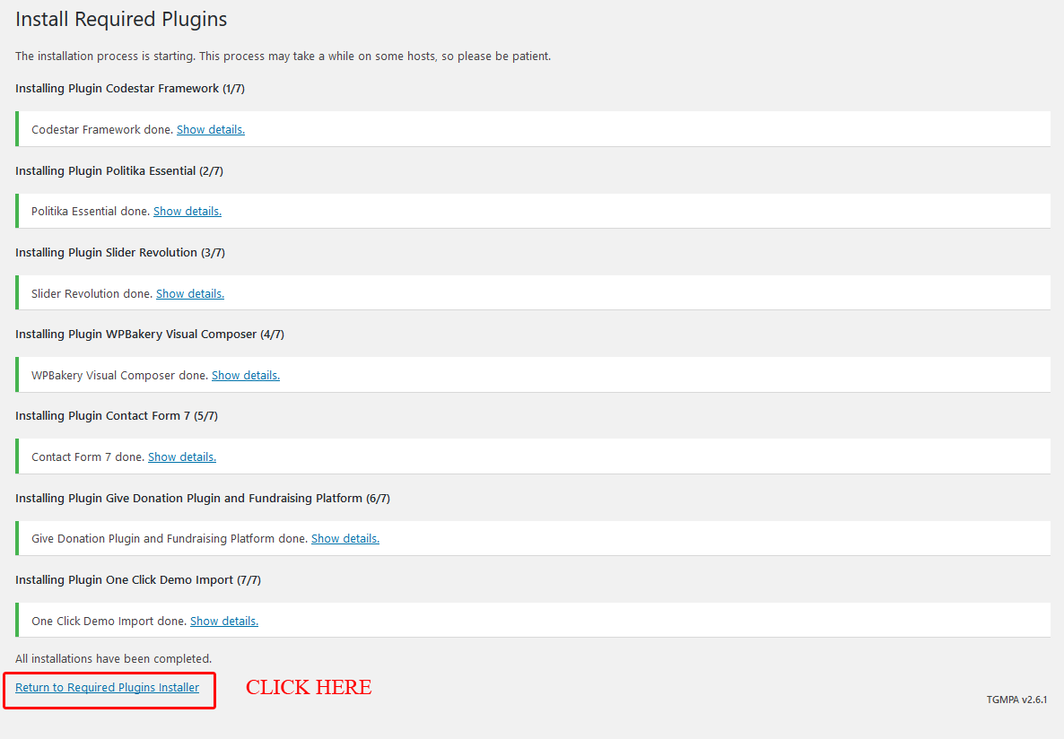Click 'Installing Plugin Contact Form 7 (5/7)' text
1064x739 pixels.
(116, 416)
